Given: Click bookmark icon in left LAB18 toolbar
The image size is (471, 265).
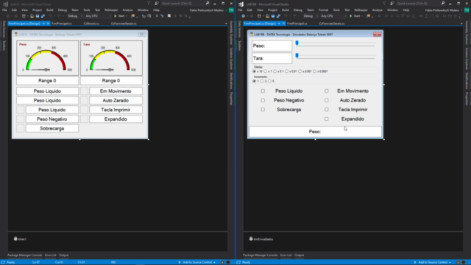Looking at the screenshot, I should coord(169,16).
